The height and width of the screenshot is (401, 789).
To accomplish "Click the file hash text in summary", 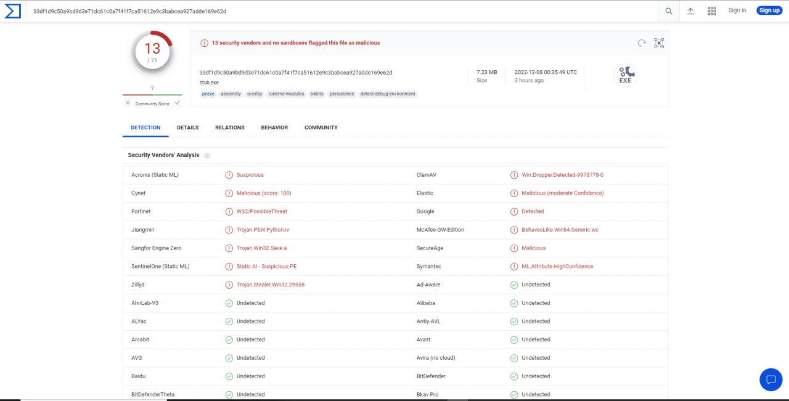I will pos(296,73).
